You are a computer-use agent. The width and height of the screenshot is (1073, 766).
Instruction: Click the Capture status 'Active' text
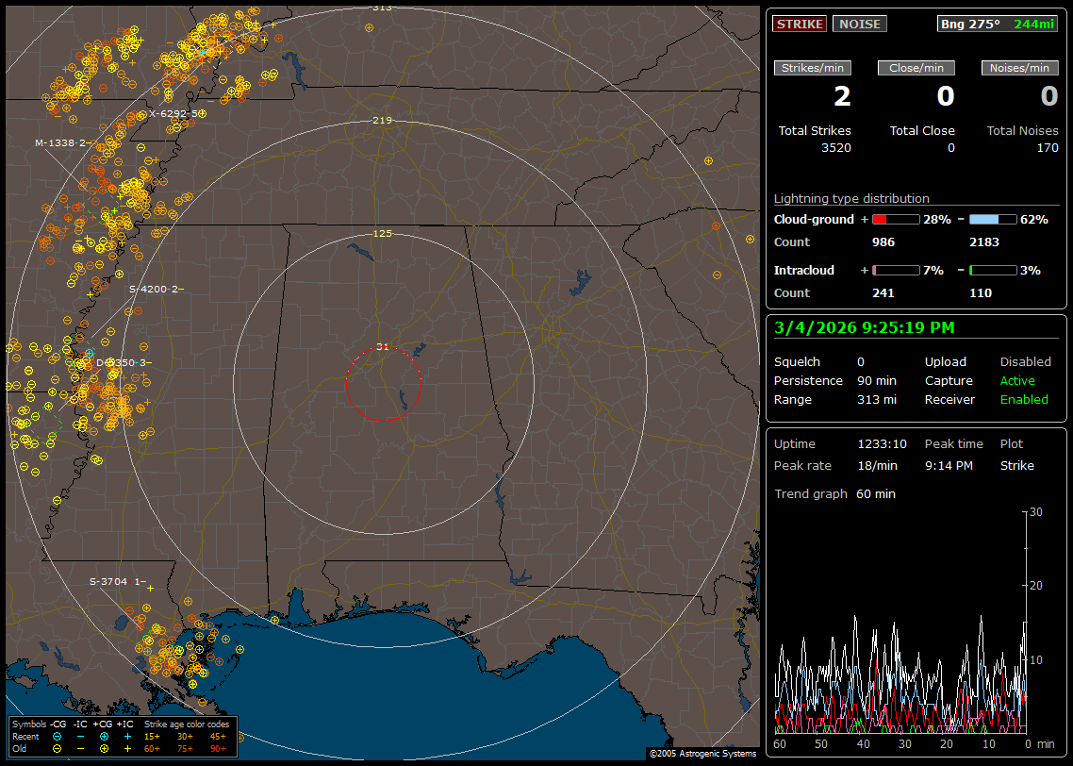click(1017, 381)
